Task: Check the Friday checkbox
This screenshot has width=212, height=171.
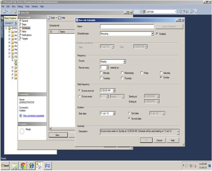Action: point(142,73)
